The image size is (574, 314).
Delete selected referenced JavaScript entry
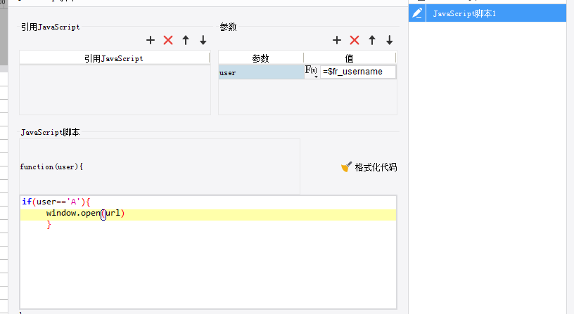pyautogui.click(x=168, y=40)
